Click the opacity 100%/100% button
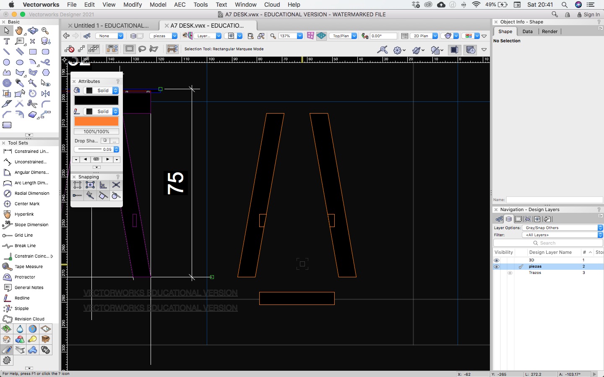The height and width of the screenshot is (377, 604). (x=96, y=132)
